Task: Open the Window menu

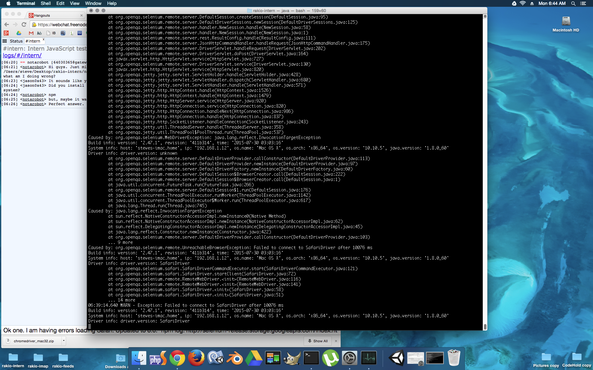Action: tap(93, 3)
